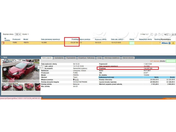The image size is (176, 132).
Task: Click the Allianz logo in the row
Action: tap(166, 43)
